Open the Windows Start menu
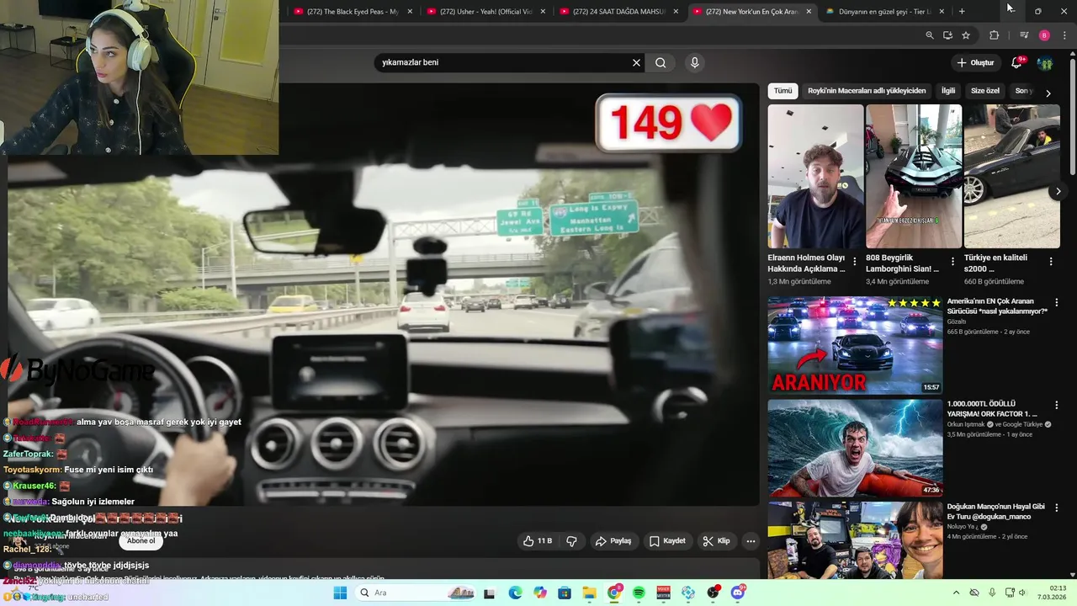The width and height of the screenshot is (1077, 606). pyautogui.click(x=340, y=593)
